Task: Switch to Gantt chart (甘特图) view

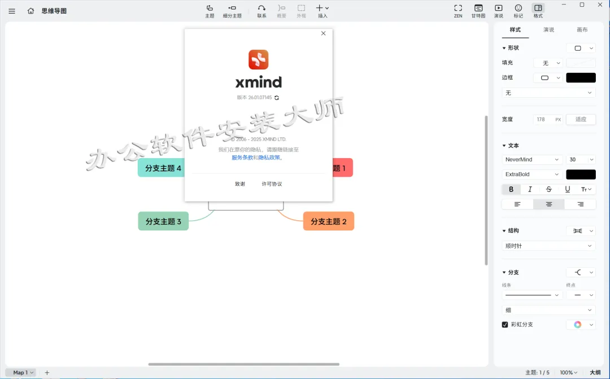Action: coord(478,11)
